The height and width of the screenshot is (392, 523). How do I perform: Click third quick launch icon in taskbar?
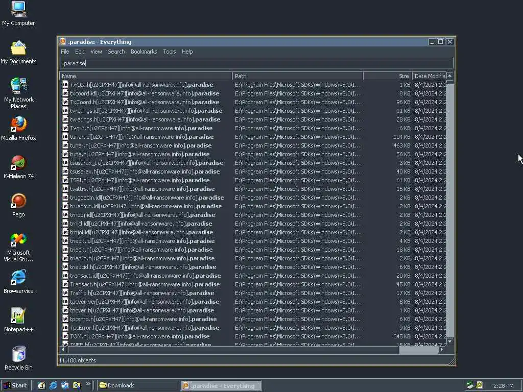point(65,385)
